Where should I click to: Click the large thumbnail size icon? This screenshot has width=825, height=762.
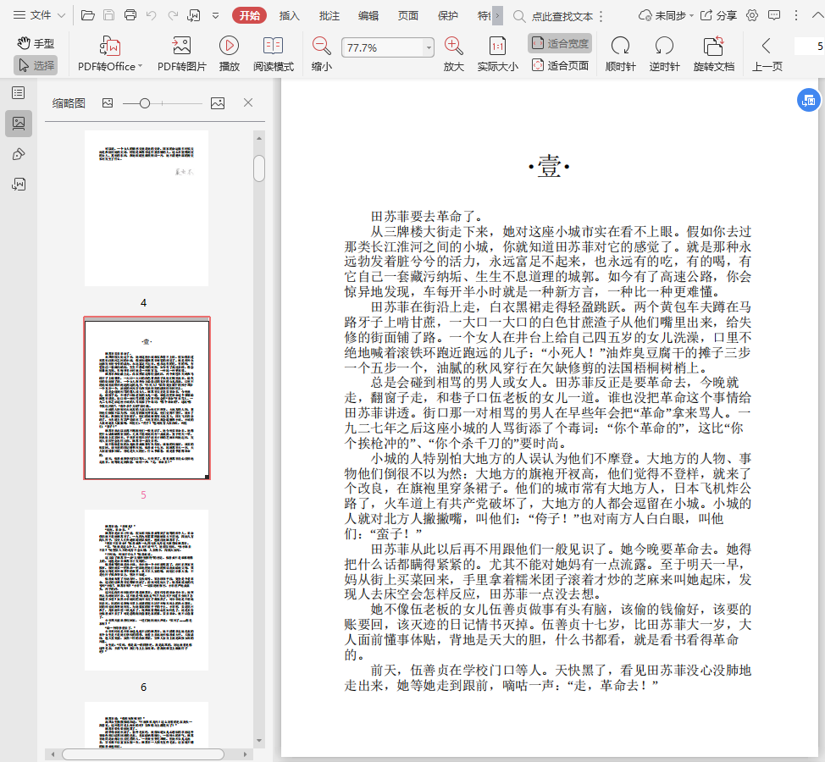coord(218,103)
